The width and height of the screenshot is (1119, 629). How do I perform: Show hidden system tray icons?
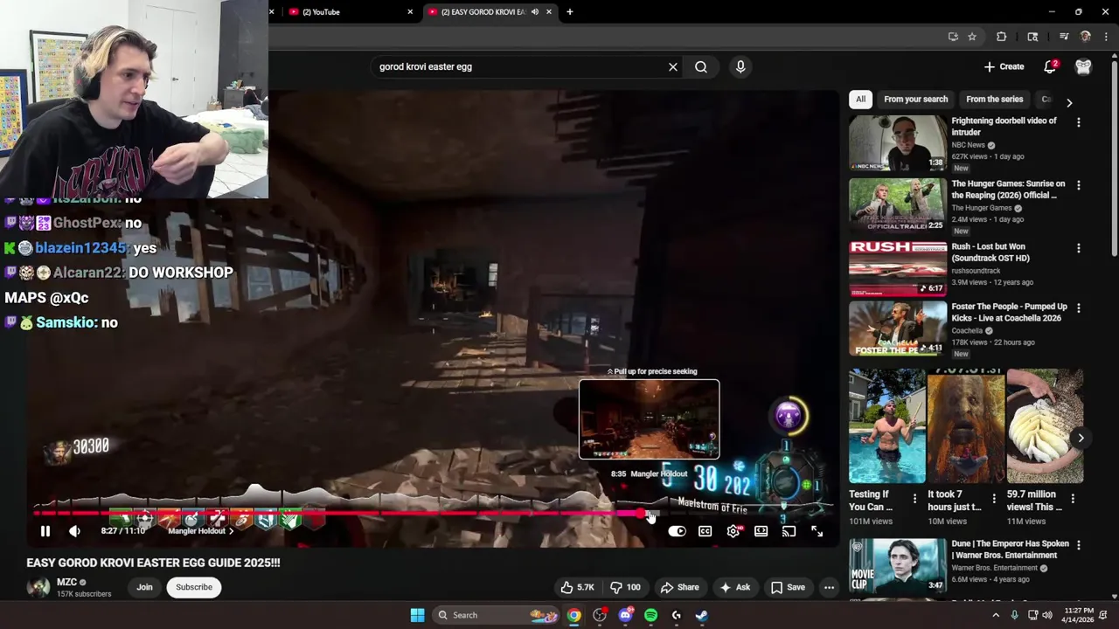[x=995, y=615]
